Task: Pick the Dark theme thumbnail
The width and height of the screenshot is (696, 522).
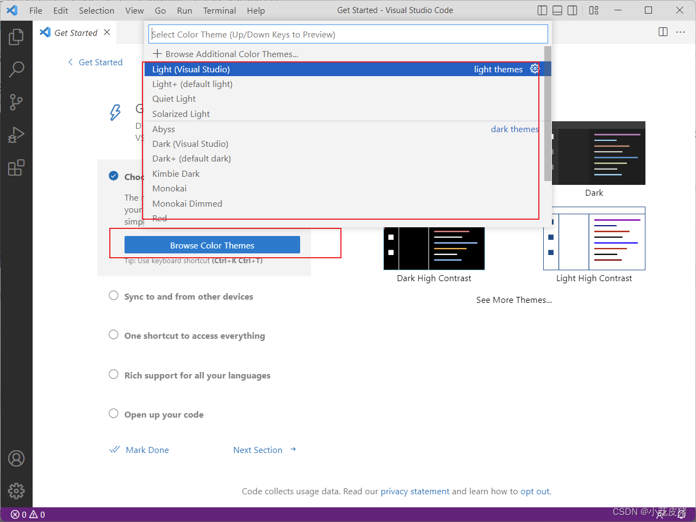Action: (x=598, y=153)
